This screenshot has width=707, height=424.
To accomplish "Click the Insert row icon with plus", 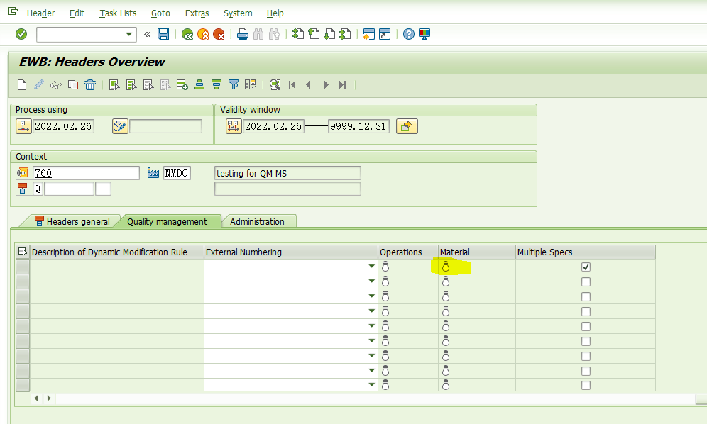I will click(x=182, y=84).
